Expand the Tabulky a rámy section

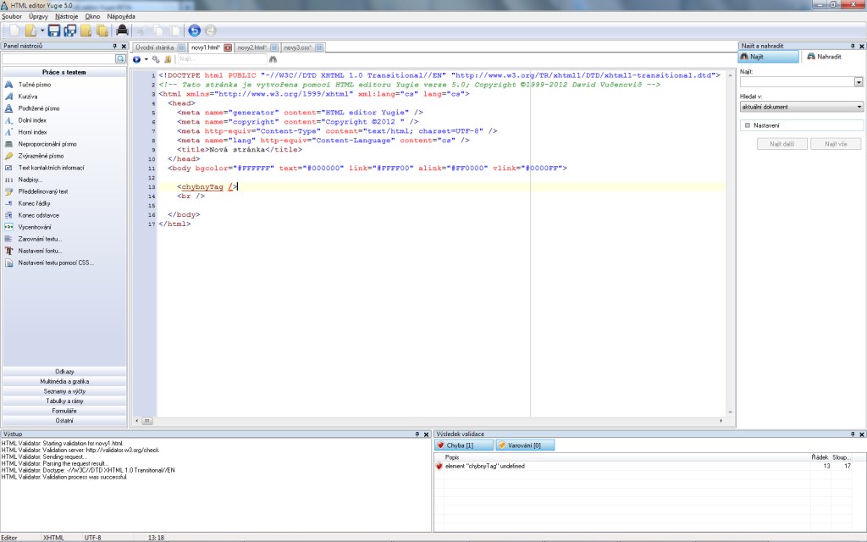[64, 401]
